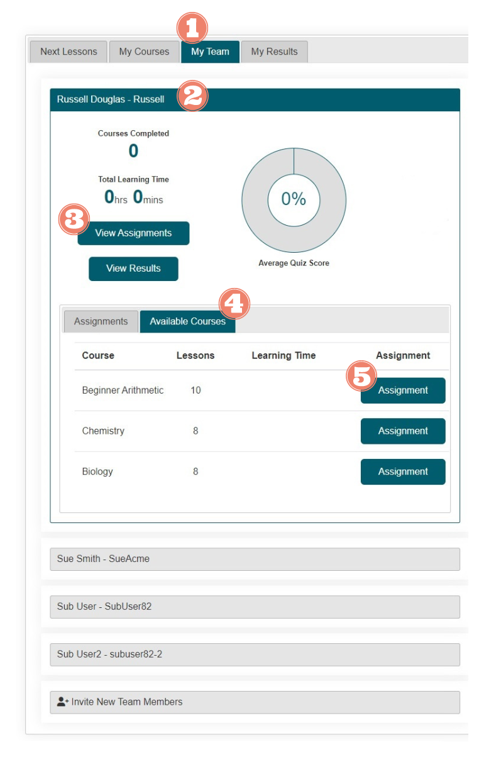The image size is (484, 767).
Task: Click the Learning Time column header
Action: coord(283,355)
